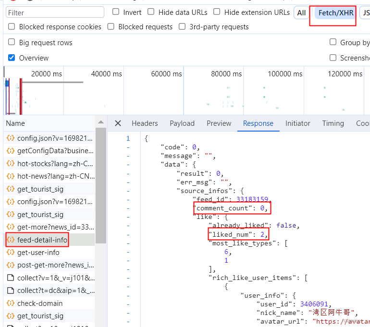Image resolution: width=370 pixels, height=327 pixels.
Task: Switch to the Headers tab
Action: (x=145, y=123)
